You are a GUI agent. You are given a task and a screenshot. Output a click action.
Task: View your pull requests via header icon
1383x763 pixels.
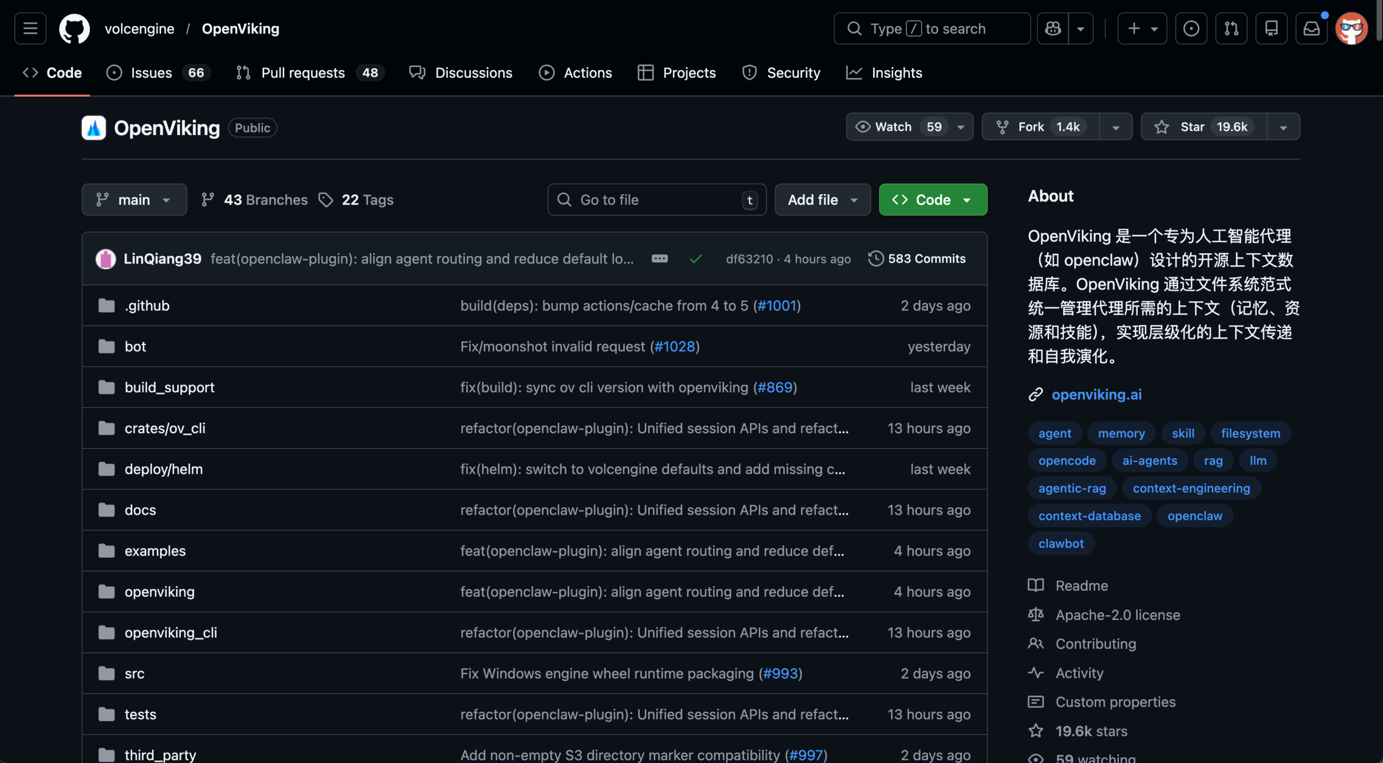click(x=1231, y=28)
